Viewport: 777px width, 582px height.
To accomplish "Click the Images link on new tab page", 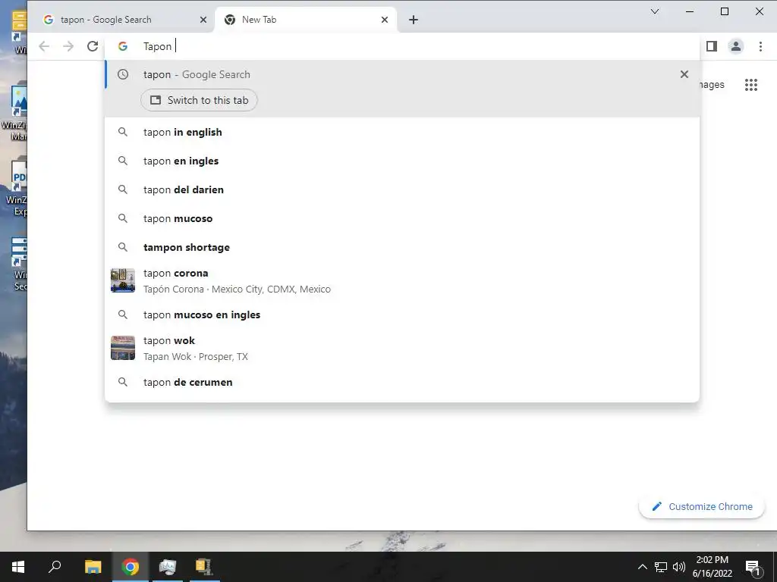I will (712, 85).
